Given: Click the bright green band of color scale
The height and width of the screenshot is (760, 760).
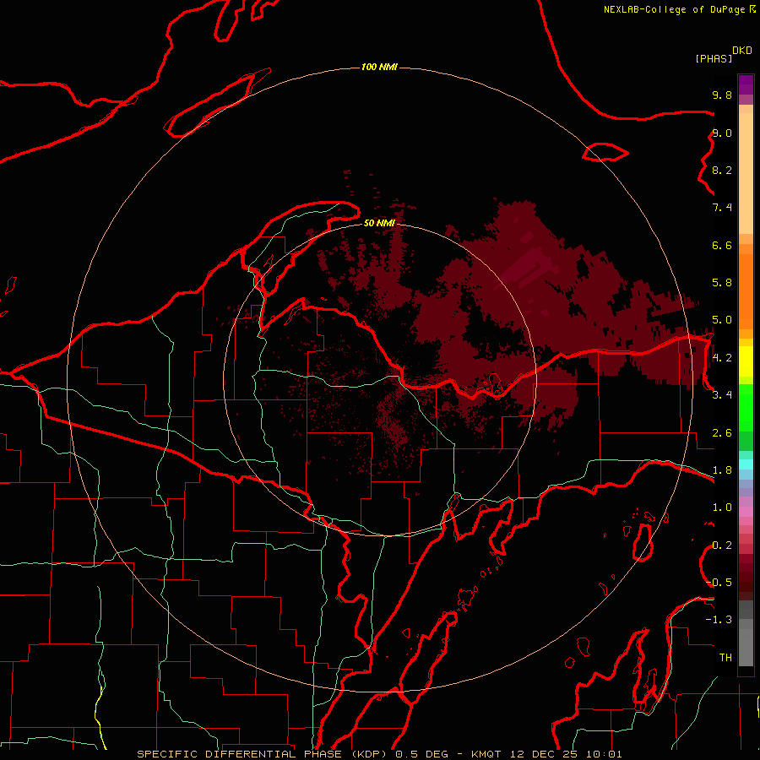Looking at the screenshot, I should pyautogui.click(x=746, y=408).
